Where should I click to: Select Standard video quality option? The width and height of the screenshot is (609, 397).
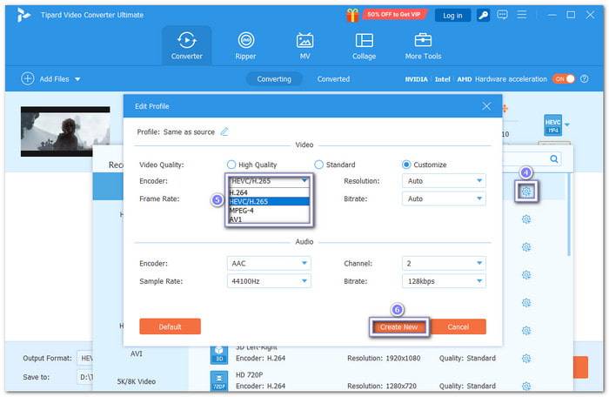(335, 165)
